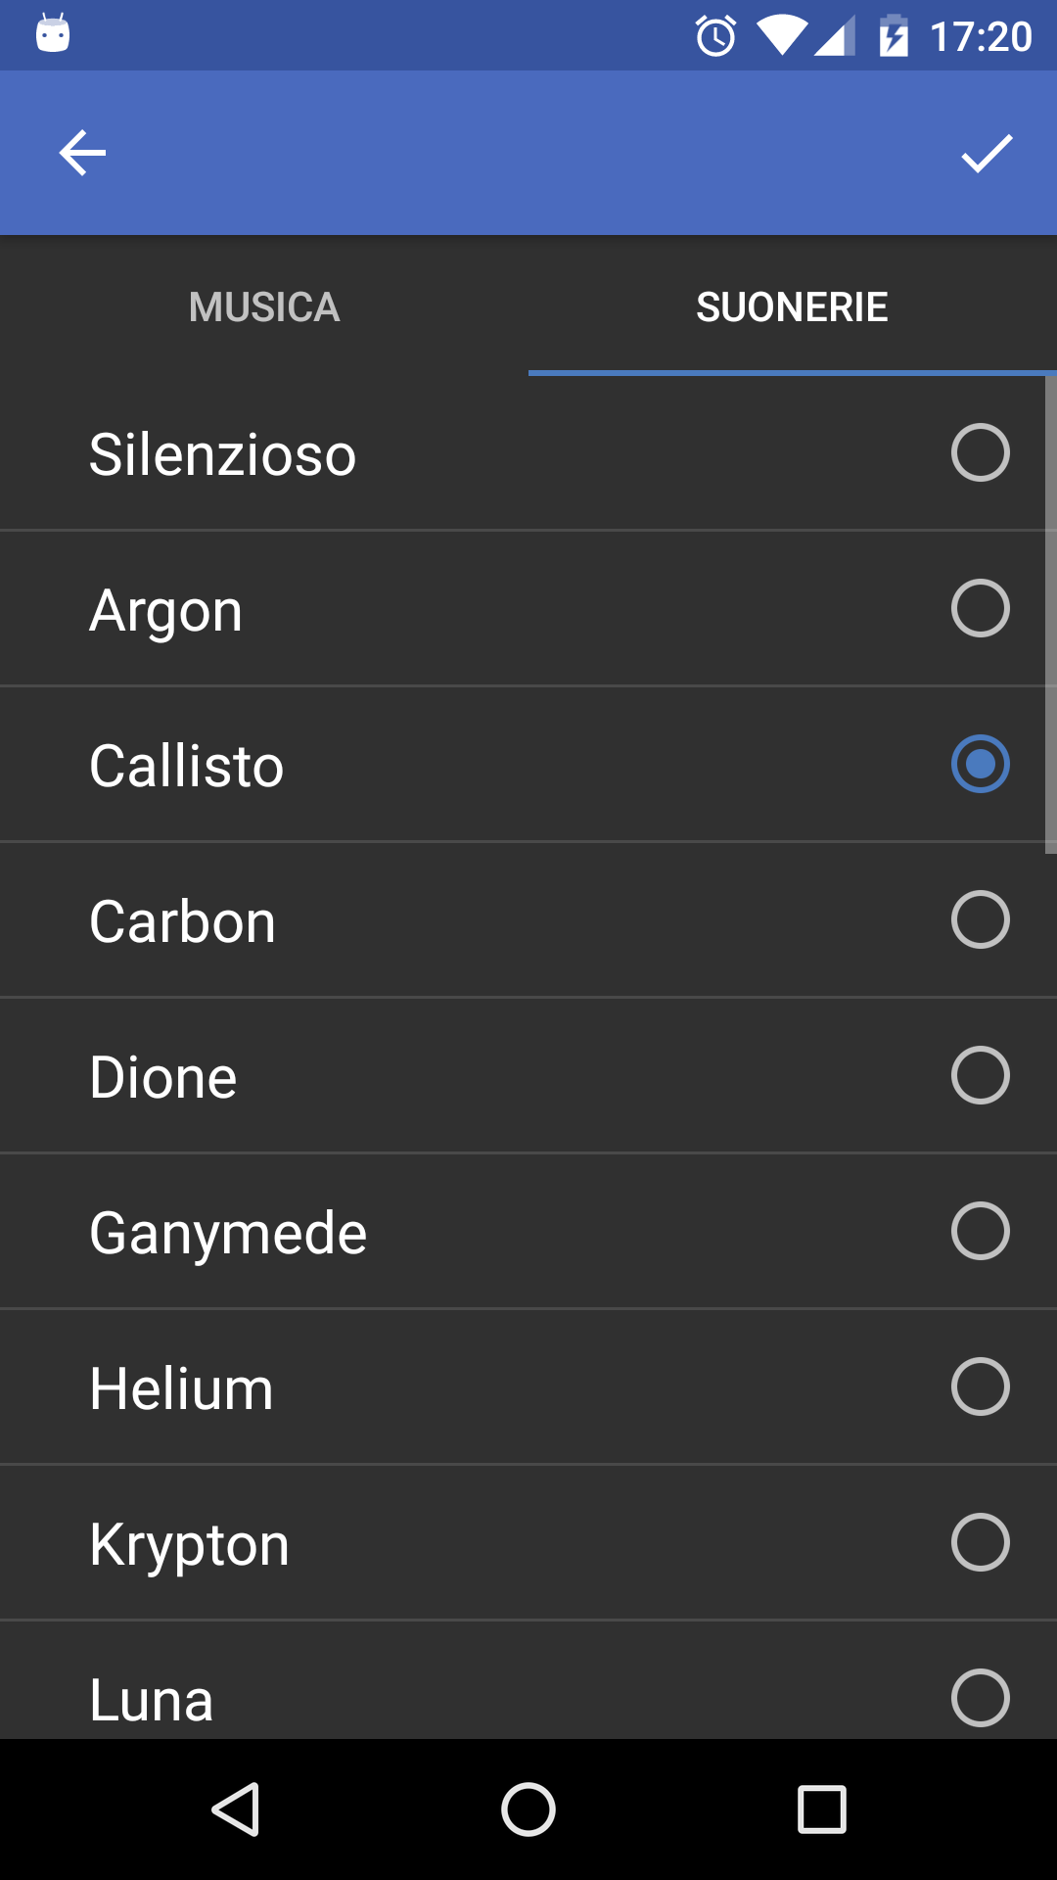Confirm selection with the checkmark icon
Screen dimensions: 1057x1880
986,154
